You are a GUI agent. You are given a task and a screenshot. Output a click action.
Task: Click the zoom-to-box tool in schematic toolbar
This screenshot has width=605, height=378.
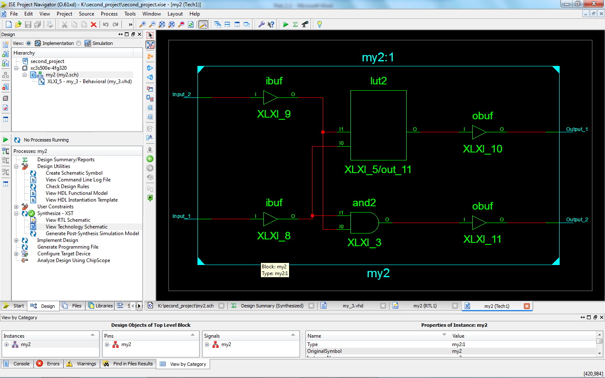pos(150,45)
